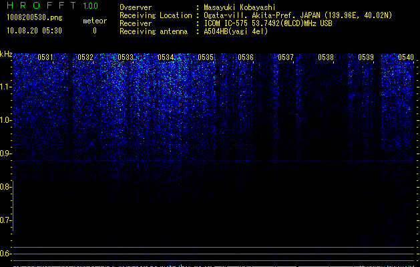
Task: Click the ICOM IC-575 receiver details
Action: click(x=268, y=23)
